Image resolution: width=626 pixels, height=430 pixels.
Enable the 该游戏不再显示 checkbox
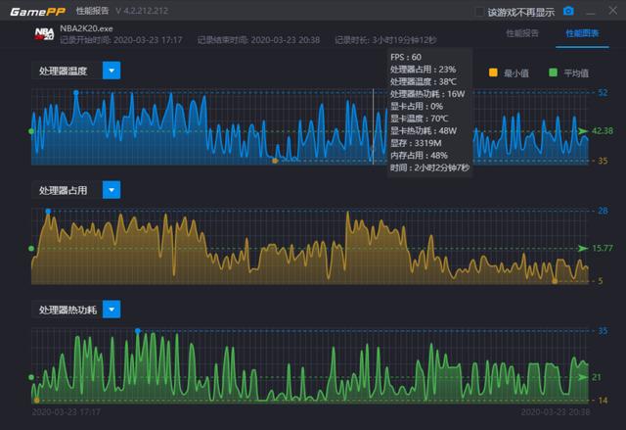coord(479,12)
